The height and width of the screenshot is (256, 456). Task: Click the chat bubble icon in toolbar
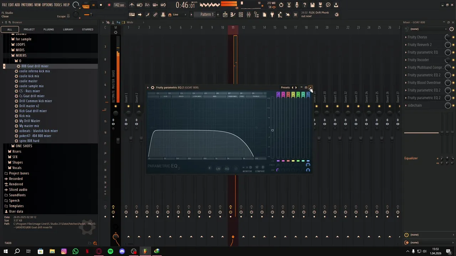pyautogui.click(x=328, y=5)
